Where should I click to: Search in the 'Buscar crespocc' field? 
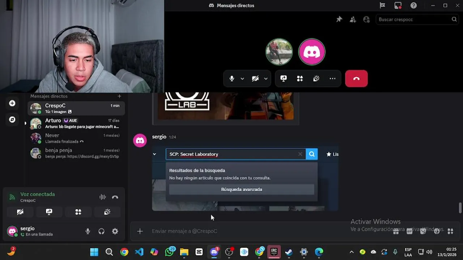[417, 19]
